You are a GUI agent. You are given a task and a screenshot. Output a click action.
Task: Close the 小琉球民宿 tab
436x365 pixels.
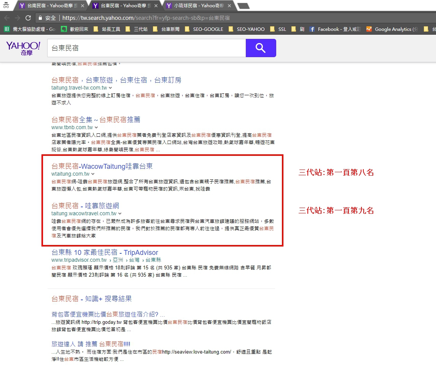point(229,6)
